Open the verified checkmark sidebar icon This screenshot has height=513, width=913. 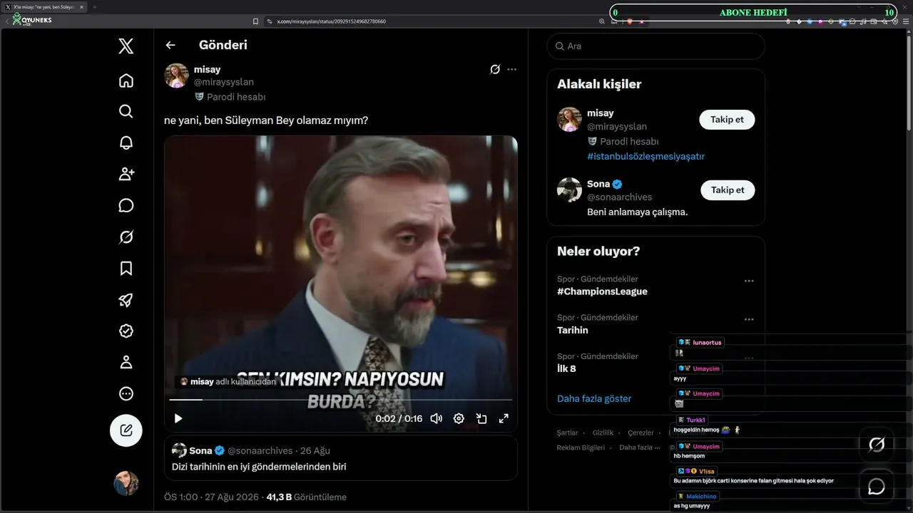click(126, 331)
